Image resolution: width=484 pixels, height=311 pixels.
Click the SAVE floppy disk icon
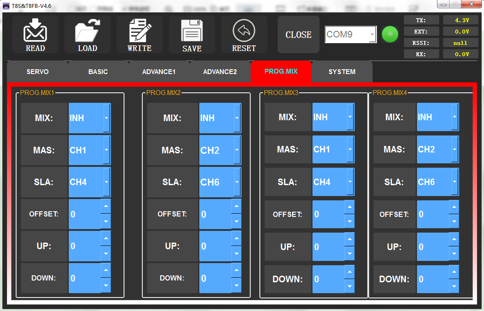tap(192, 32)
